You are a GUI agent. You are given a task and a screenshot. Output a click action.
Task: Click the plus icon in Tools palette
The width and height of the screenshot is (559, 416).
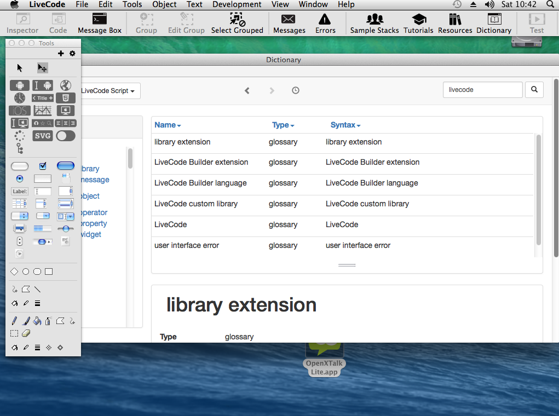point(61,53)
